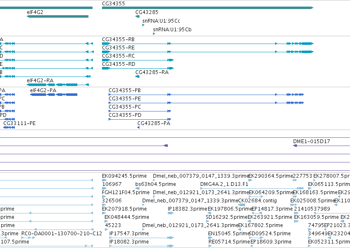Click the EN15045.5prime EST label
The height and width of the screenshot is (248, 350).
229,234
